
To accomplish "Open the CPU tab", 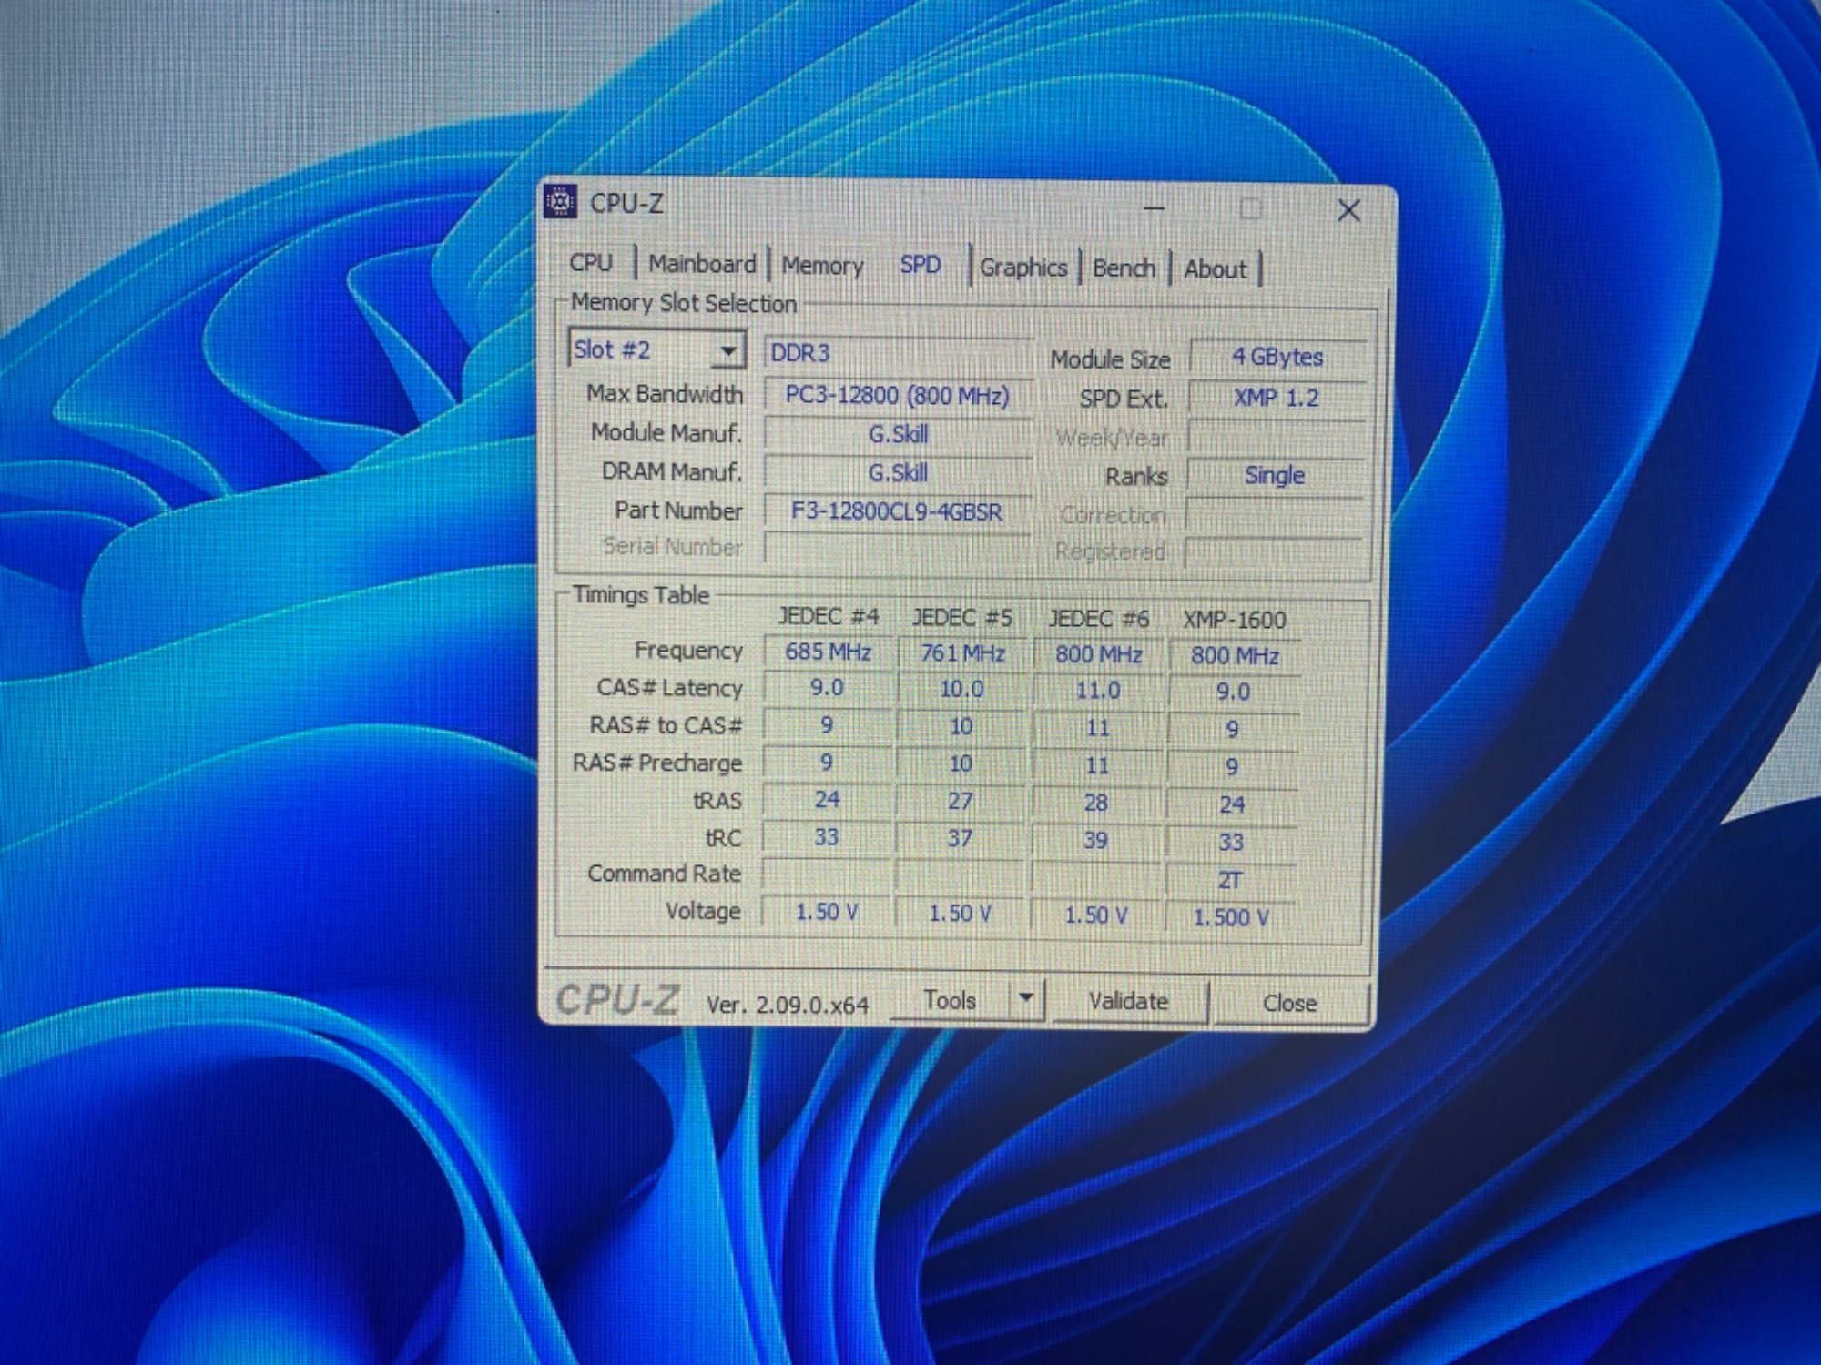I will (x=591, y=263).
